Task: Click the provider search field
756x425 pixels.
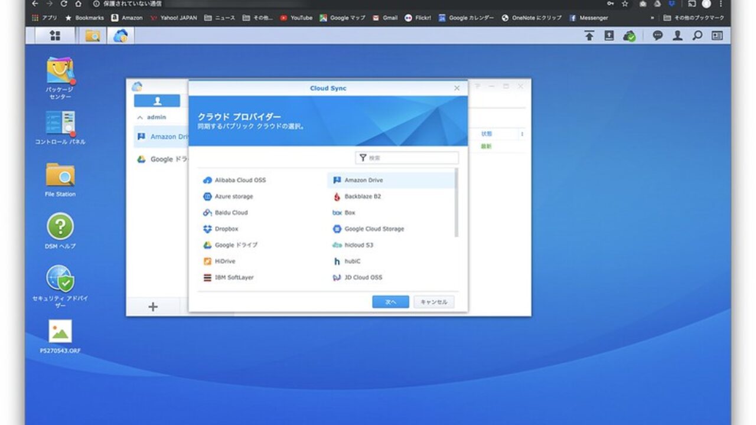Action: click(407, 158)
